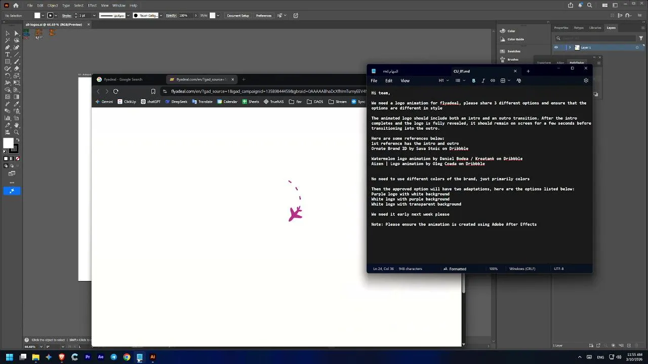Activate the Zoom tool in Illustrator
Screen dimensions: 648x364
pyautogui.click(x=17, y=132)
